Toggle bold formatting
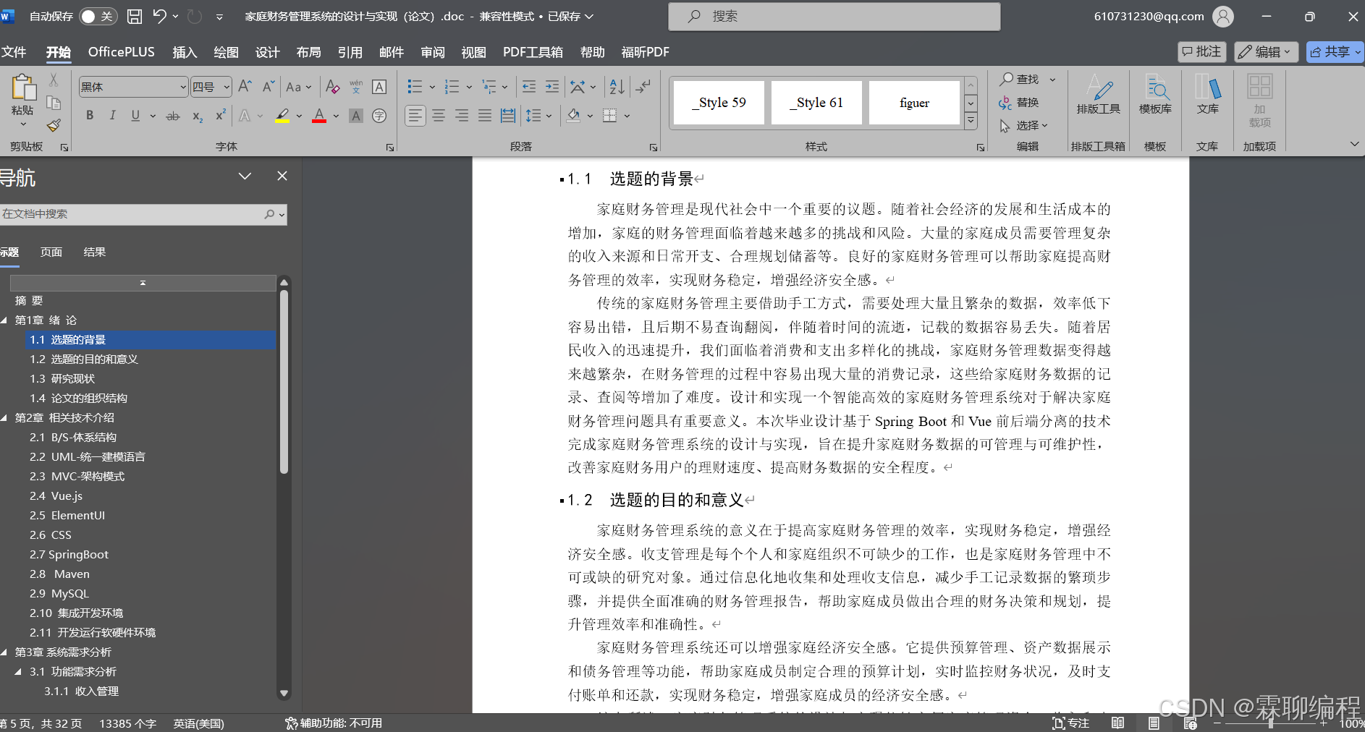Viewport: 1365px width, 732px height. click(88, 115)
